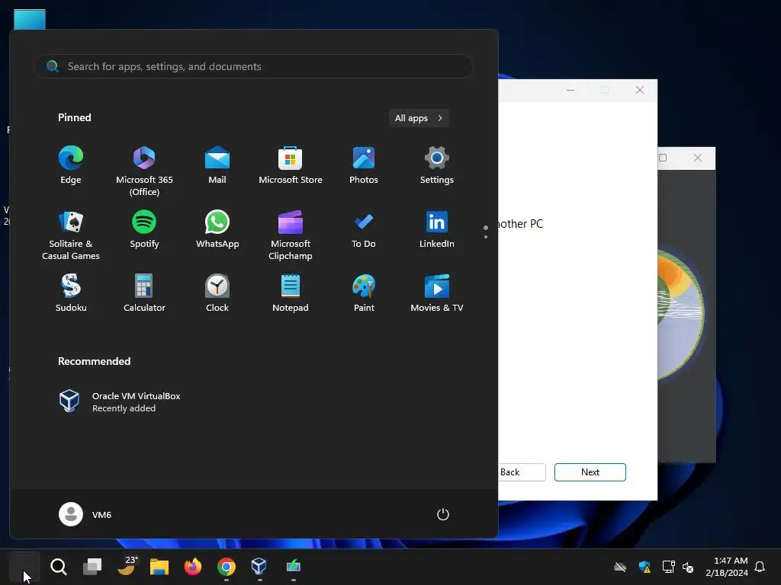
Task: Launch Microsoft 365 (Office)
Action: (x=144, y=171)
